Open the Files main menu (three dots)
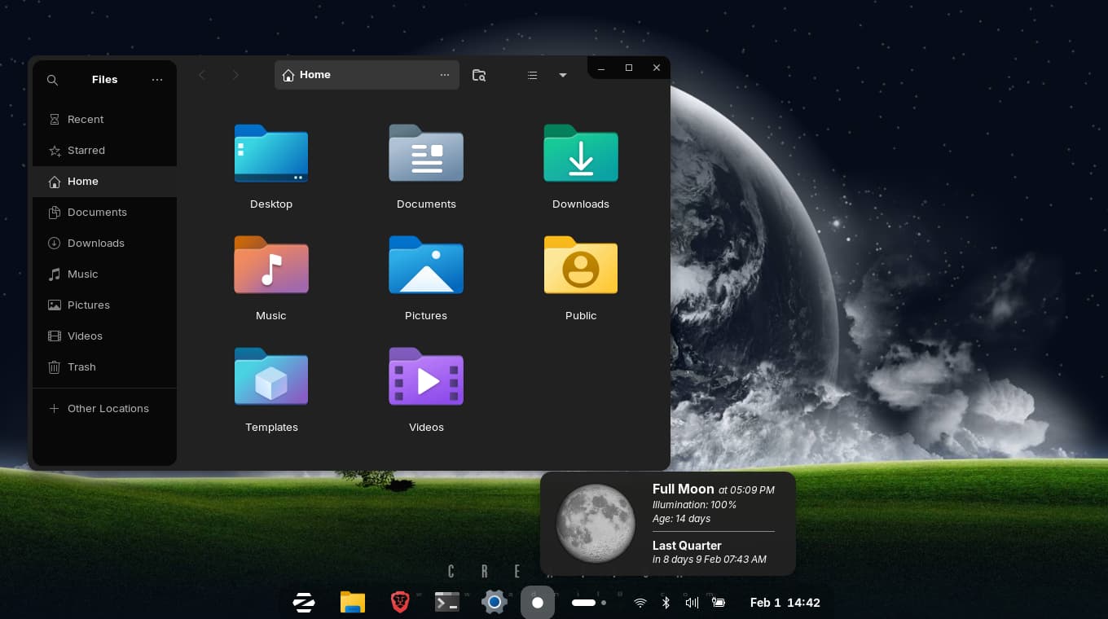This screenshot has height=619, width=1108. coord(157,80)
